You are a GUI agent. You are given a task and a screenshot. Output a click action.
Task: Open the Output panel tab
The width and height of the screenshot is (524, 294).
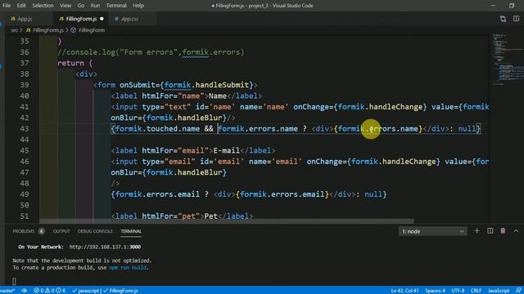coord(61,231)
